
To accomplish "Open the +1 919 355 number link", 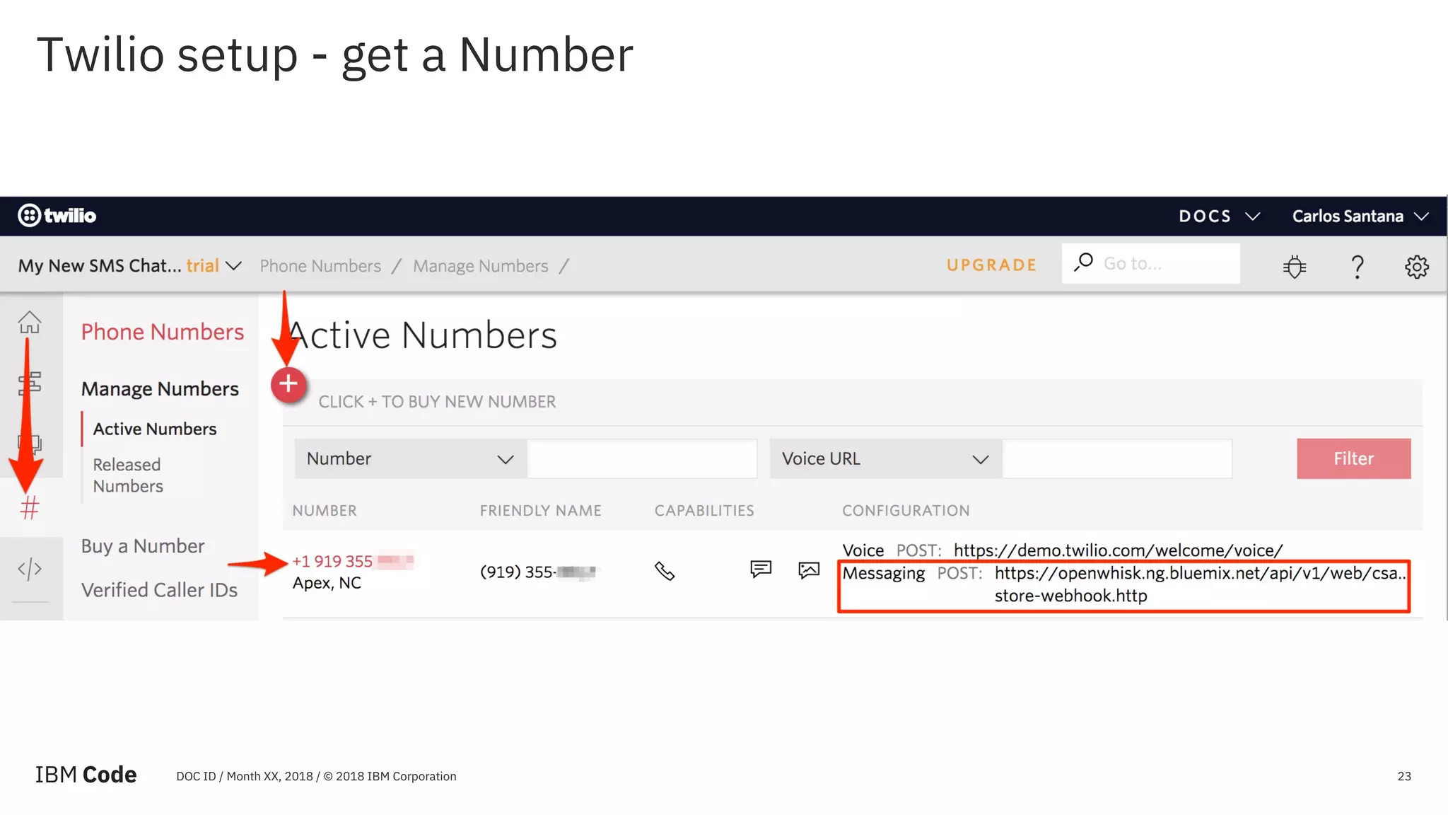I will click(x=353, y=561).
